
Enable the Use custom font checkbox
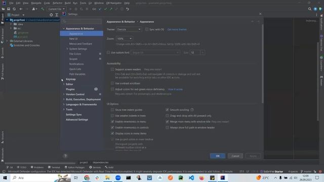click(108, 53)
